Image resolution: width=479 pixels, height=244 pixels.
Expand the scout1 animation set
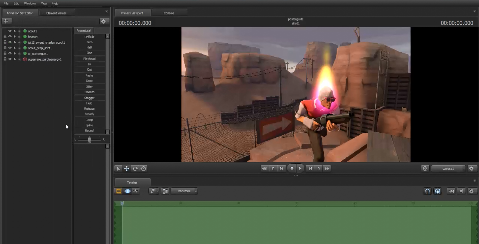coord(19,31)
